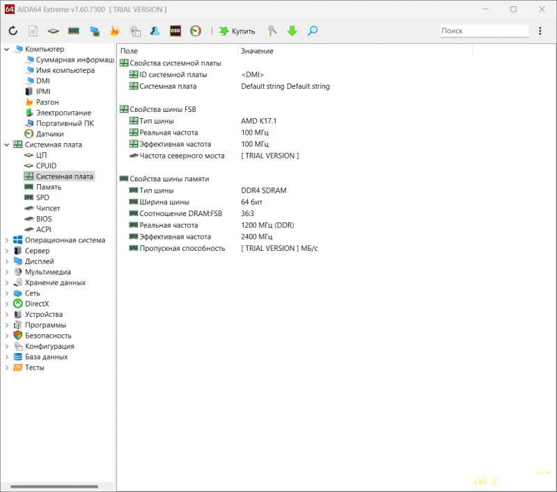This screenshot has height=492, width=557.
Task: Click the magnifier search icon
Action: click(313, 31)
